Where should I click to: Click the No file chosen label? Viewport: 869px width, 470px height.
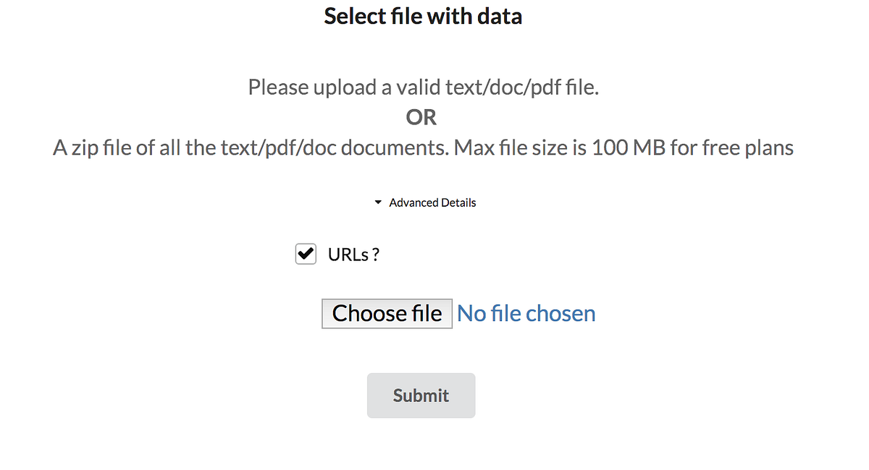[x=526, y=313]
